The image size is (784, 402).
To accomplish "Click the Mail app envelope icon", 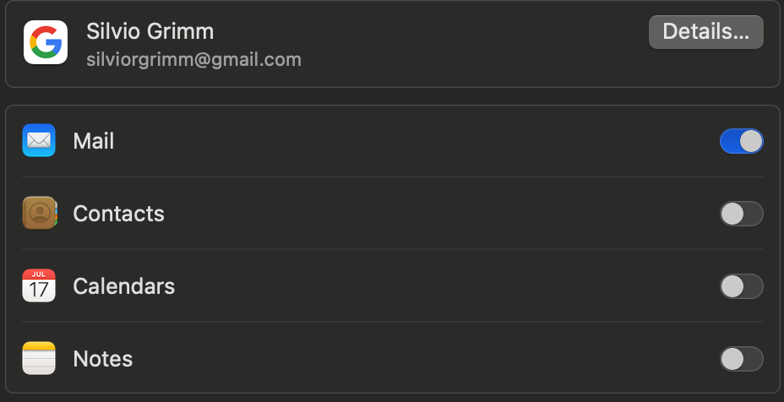I will point(39,140).
